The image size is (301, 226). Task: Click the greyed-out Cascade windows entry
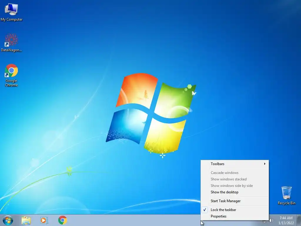[235, 173]
